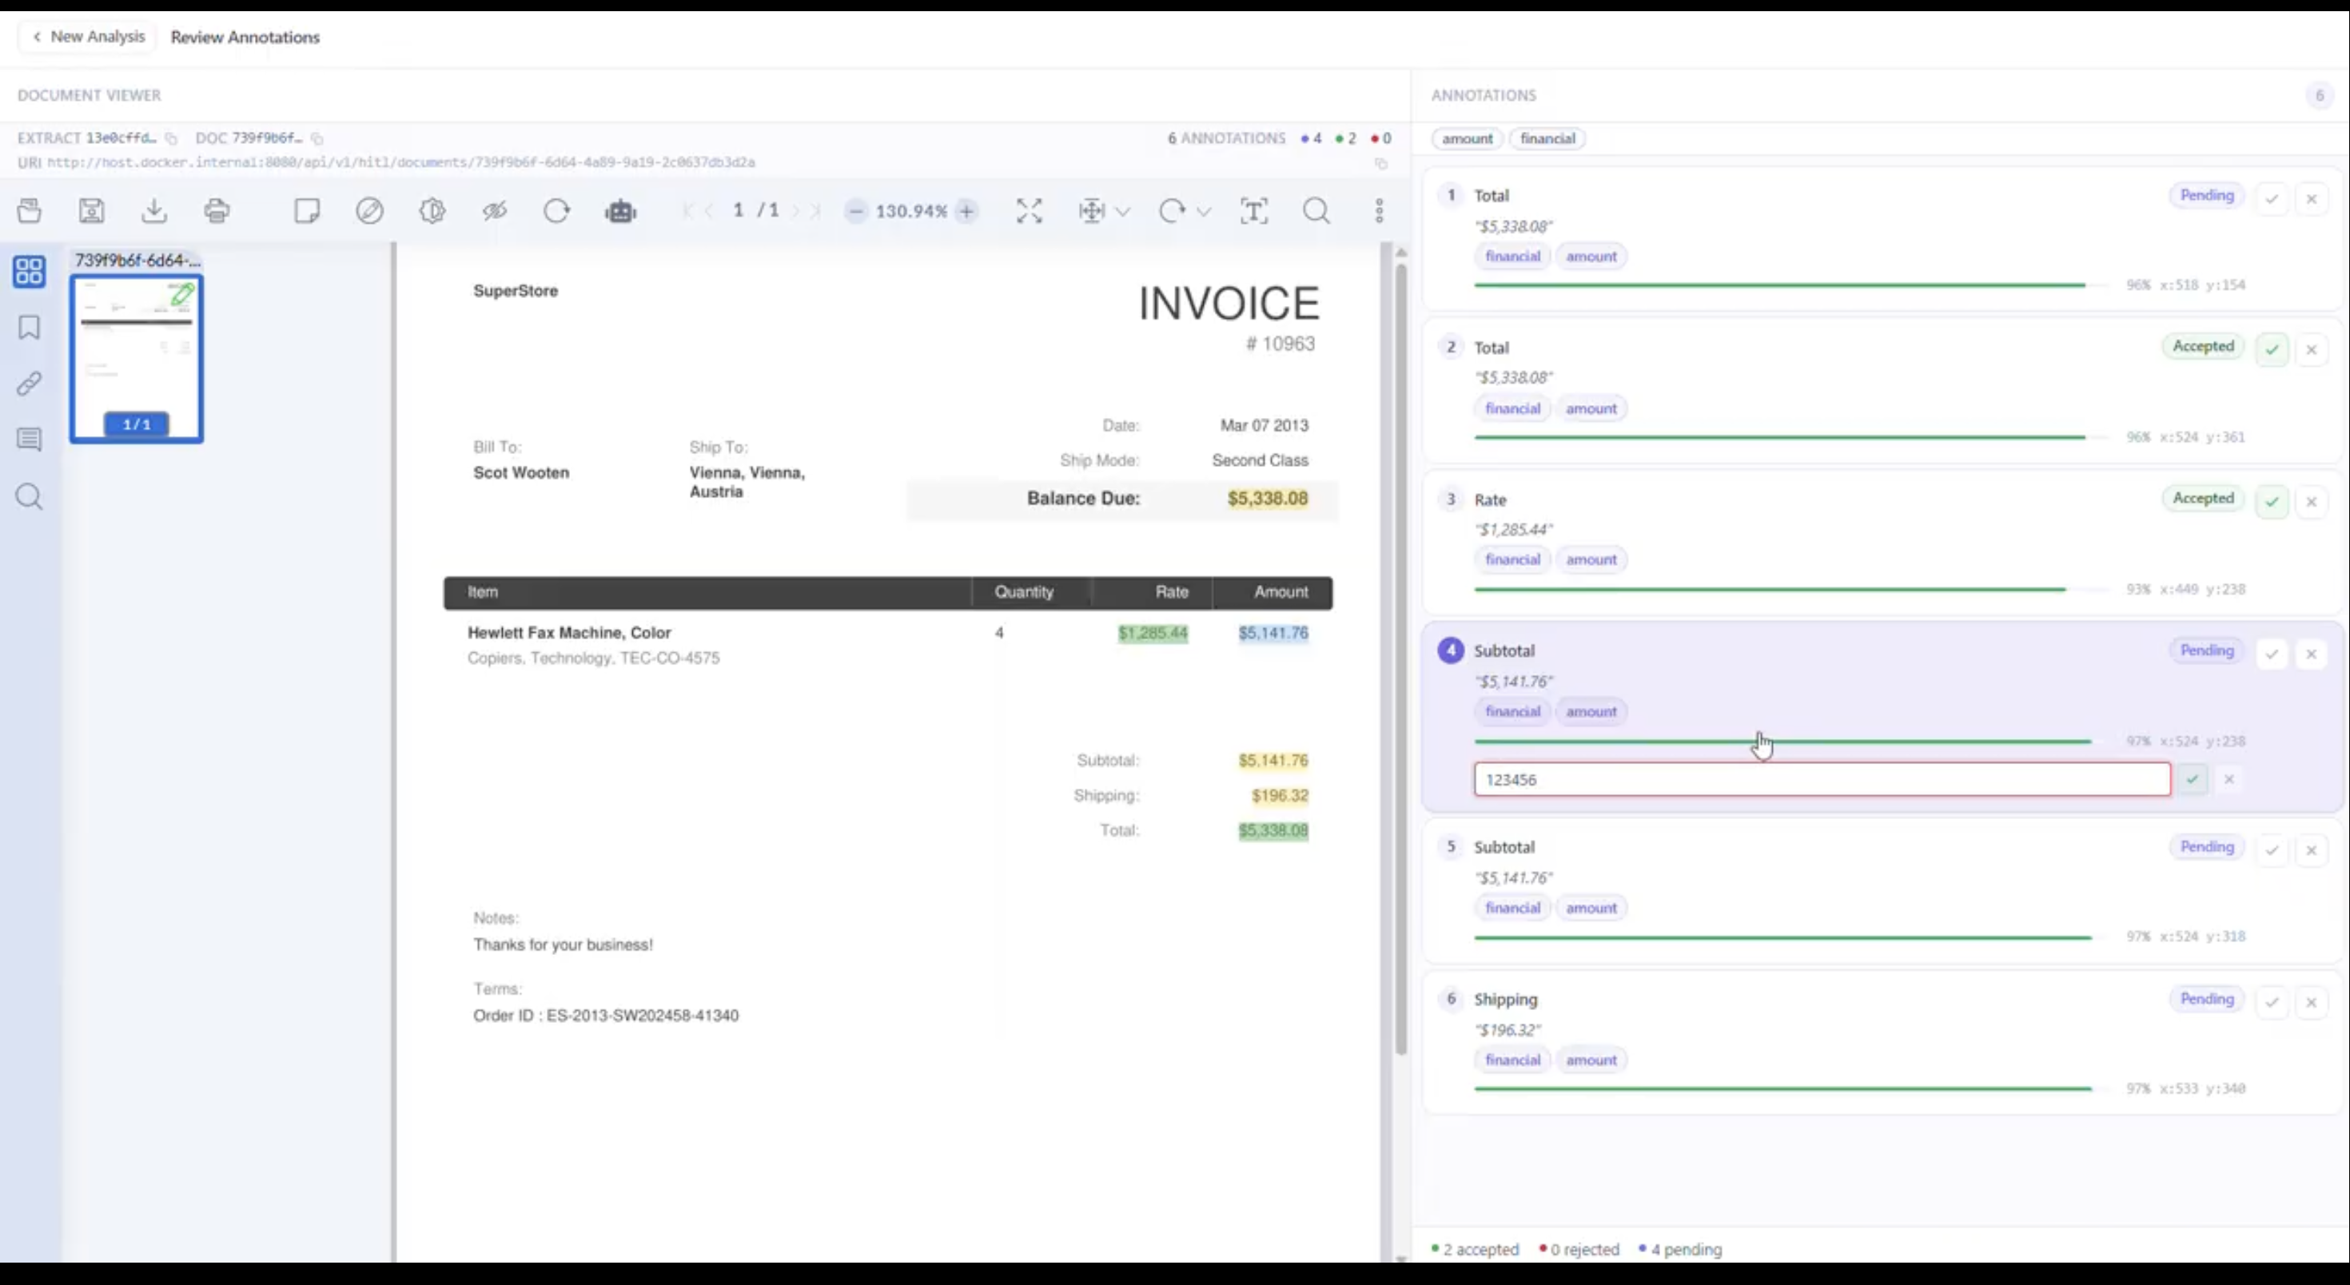This screenshot has width=2350, height=1285.
Task: Print the invoice document
Action: (x=217, y=211)
